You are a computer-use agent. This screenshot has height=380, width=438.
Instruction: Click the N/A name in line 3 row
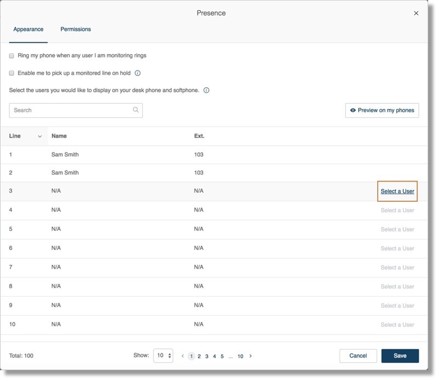click(56, 191)
